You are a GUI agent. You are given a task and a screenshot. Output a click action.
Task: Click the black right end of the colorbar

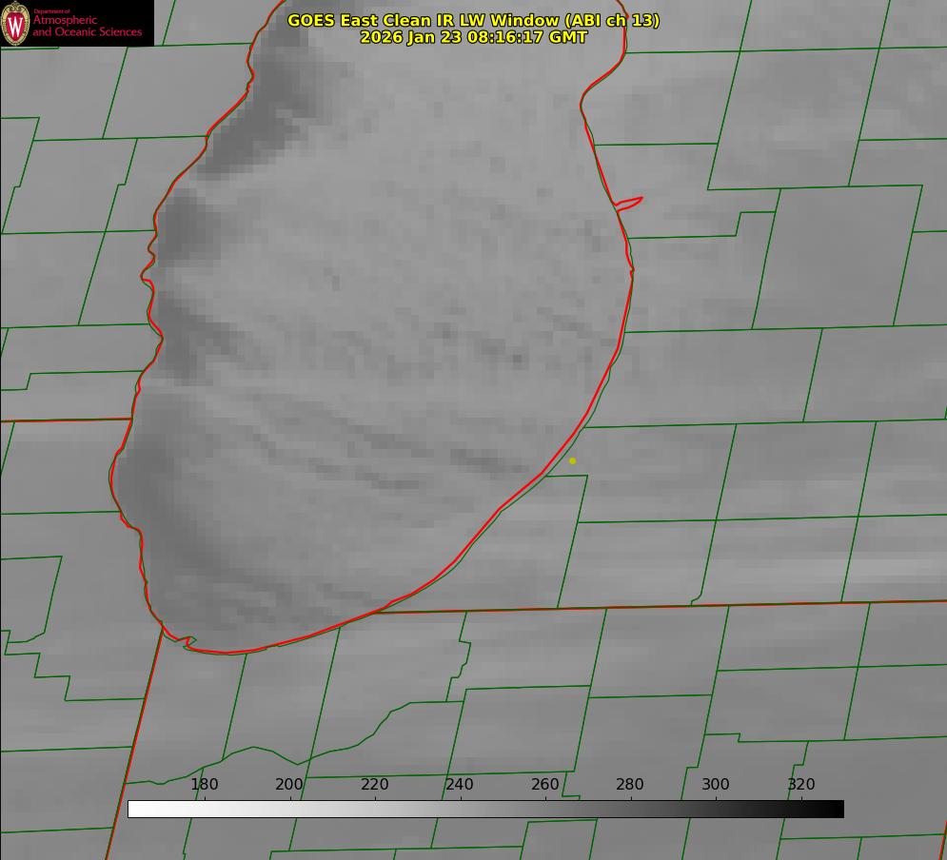point(836,809)
